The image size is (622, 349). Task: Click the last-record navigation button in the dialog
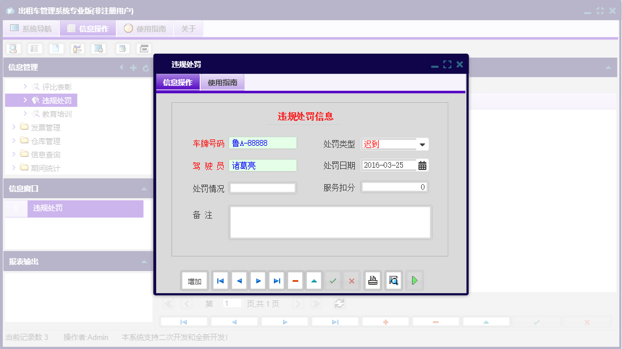tap(276, 280)
